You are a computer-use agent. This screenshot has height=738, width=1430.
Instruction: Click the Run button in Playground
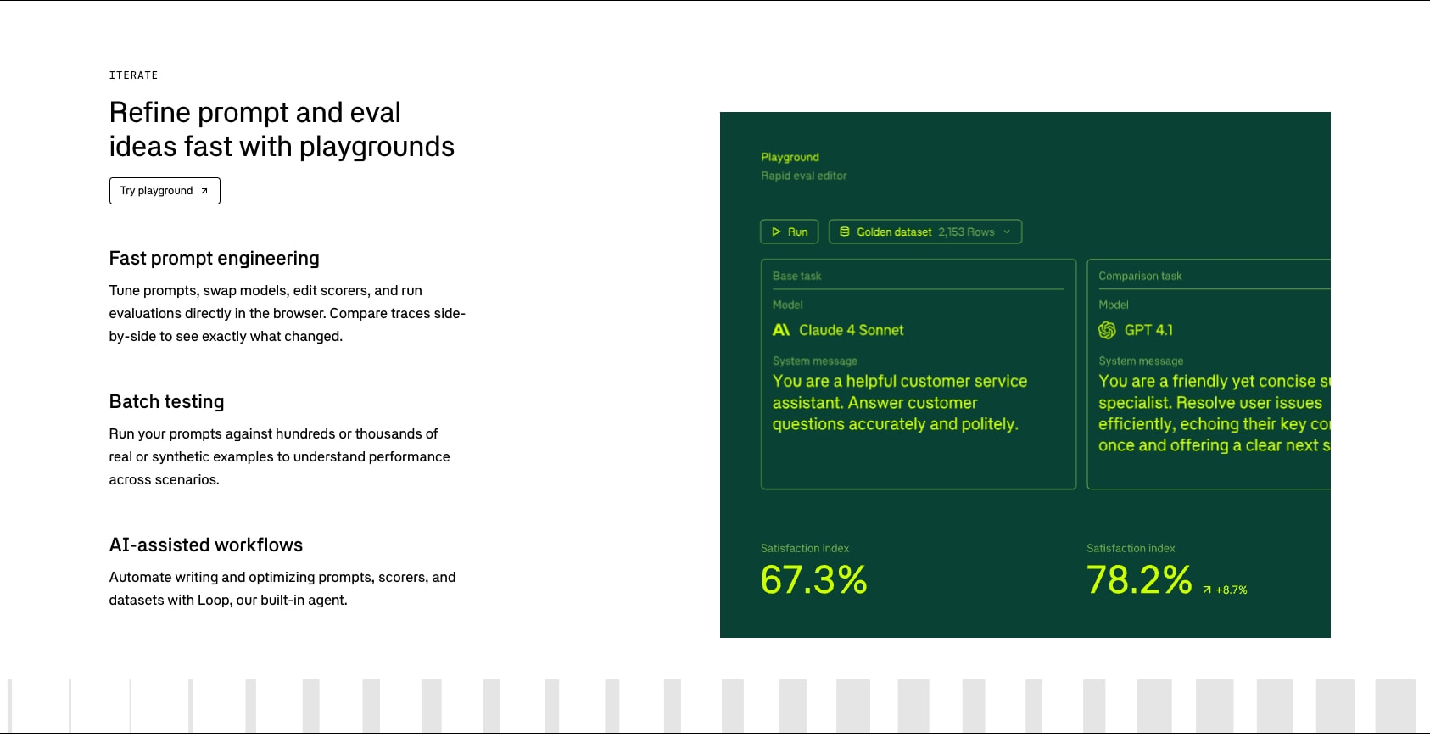[790, 232]
